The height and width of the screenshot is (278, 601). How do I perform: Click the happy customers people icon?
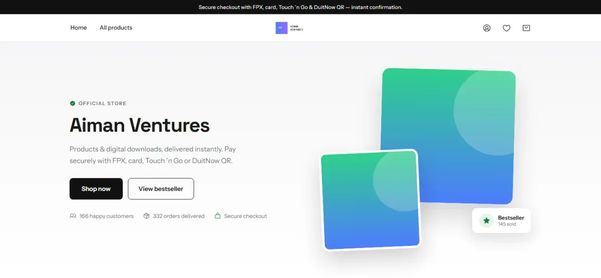pyautogui.click(x=73, y=216)
